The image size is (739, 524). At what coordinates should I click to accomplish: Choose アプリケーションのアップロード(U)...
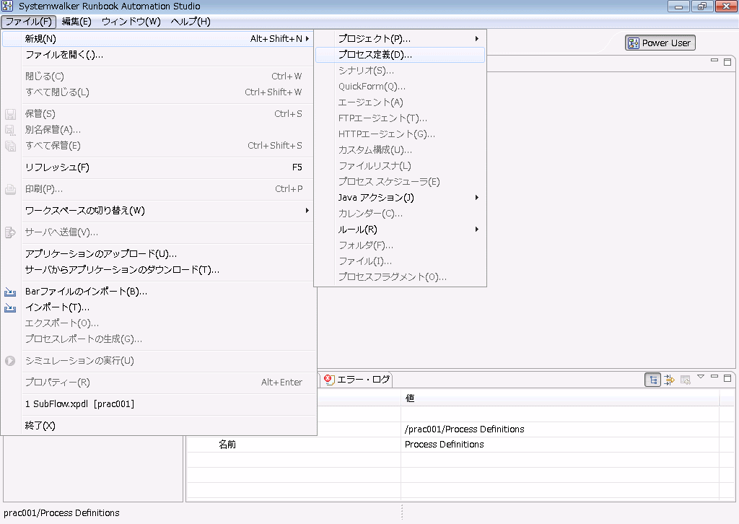pyautogui.click(x=158, y=254)
